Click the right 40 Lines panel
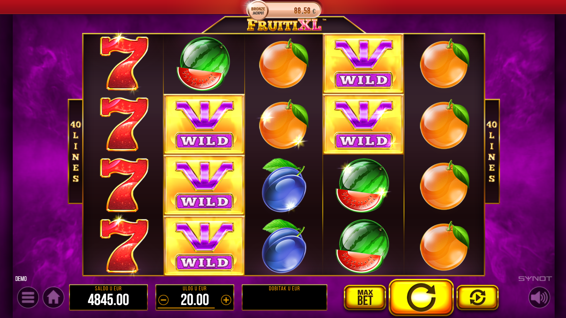Image resolution: width=566 pixels, height=318 pixels. click(492, 151)
